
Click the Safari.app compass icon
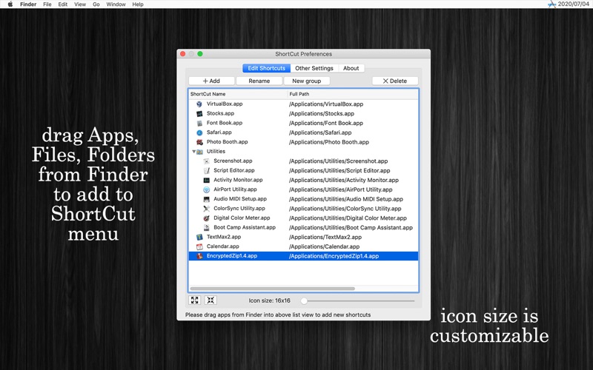click(x=199, y=132)
